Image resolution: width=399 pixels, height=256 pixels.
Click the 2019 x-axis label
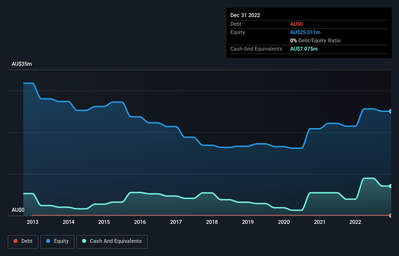point(247,222)
